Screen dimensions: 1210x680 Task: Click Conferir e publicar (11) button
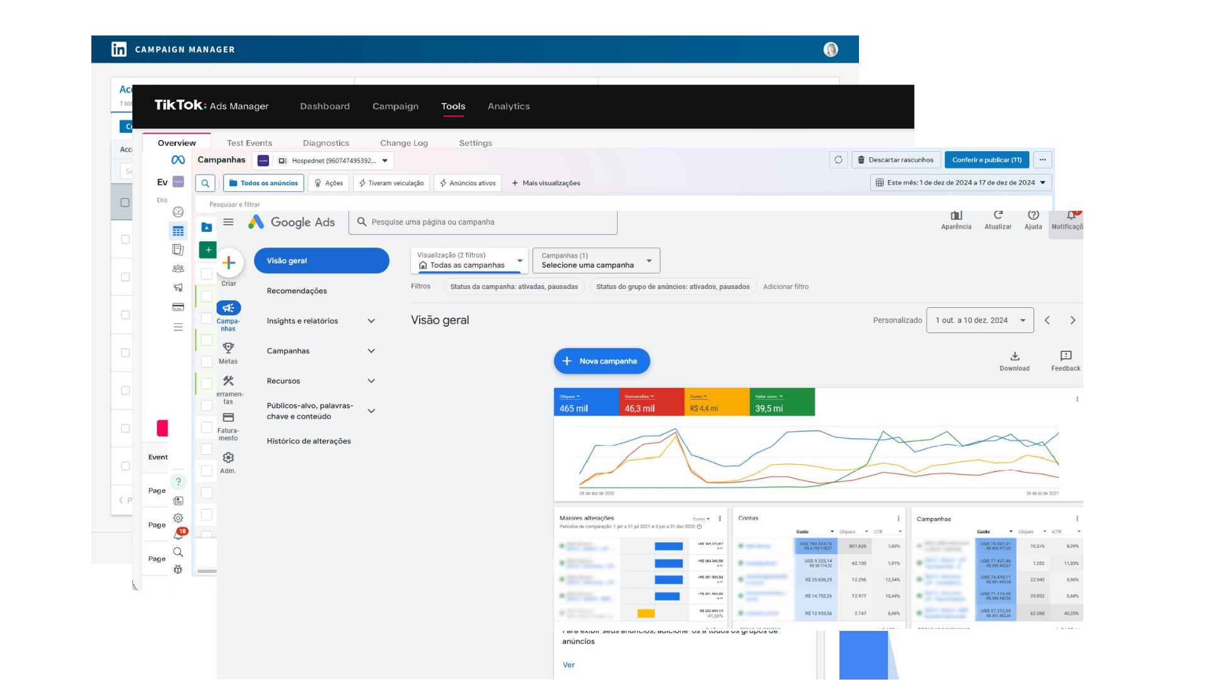coord(986,160)
